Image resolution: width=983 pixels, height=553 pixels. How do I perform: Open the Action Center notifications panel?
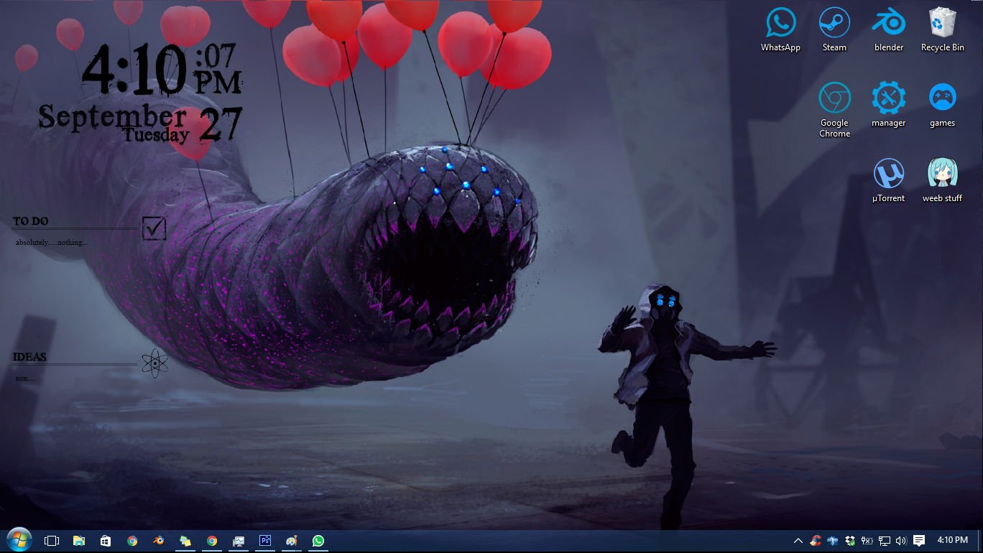(919, 541)
